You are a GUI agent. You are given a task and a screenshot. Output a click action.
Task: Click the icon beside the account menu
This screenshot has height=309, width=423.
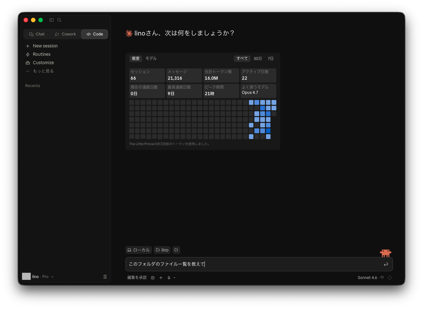pos(105,277)
